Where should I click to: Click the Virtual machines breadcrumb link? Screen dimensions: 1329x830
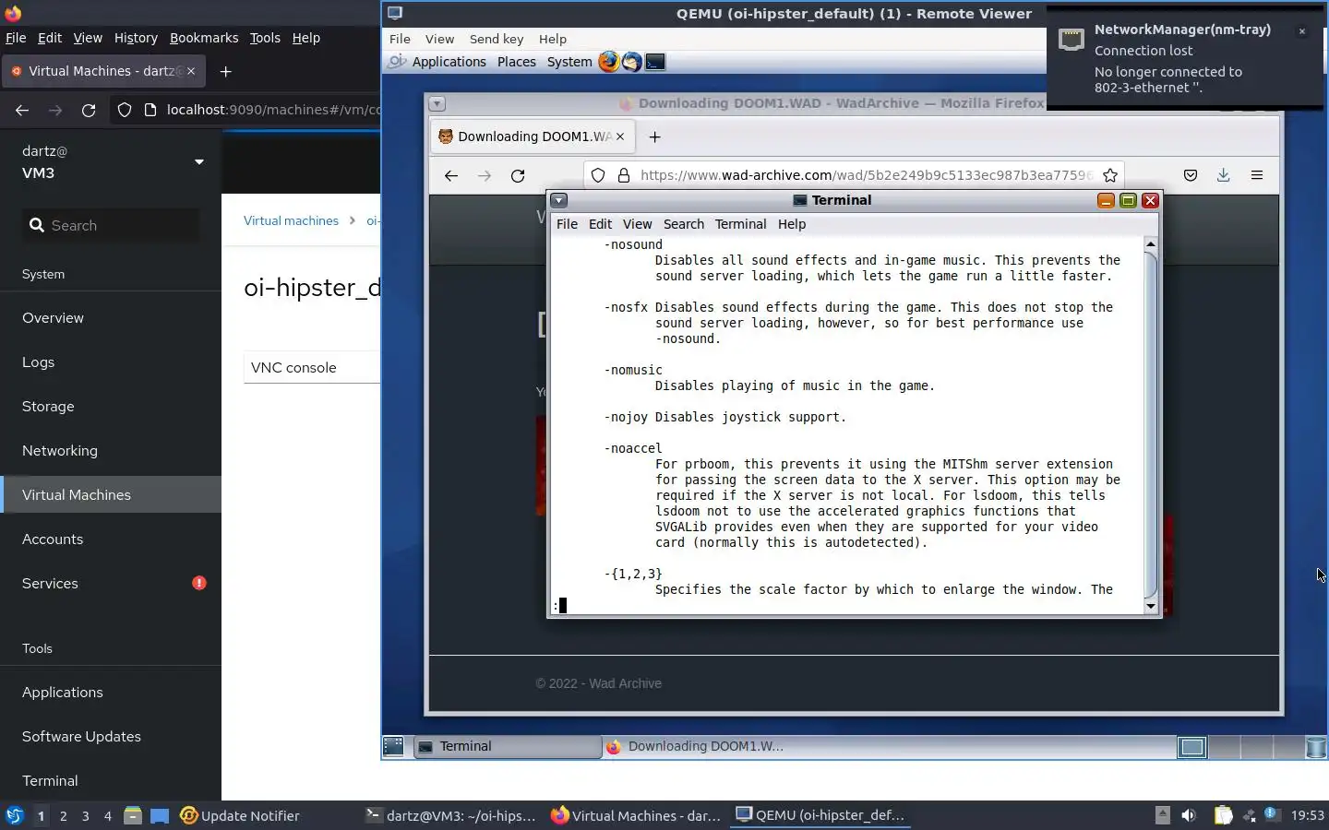coord(291,220)
